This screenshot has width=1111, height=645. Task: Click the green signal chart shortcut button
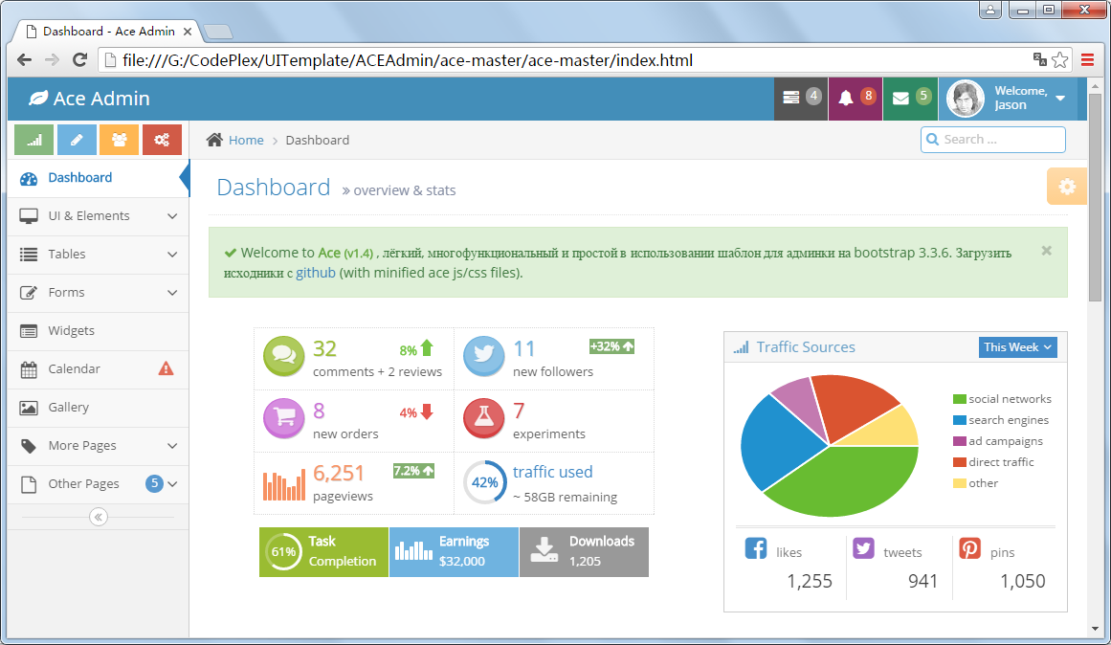click(x=34, y=140)
